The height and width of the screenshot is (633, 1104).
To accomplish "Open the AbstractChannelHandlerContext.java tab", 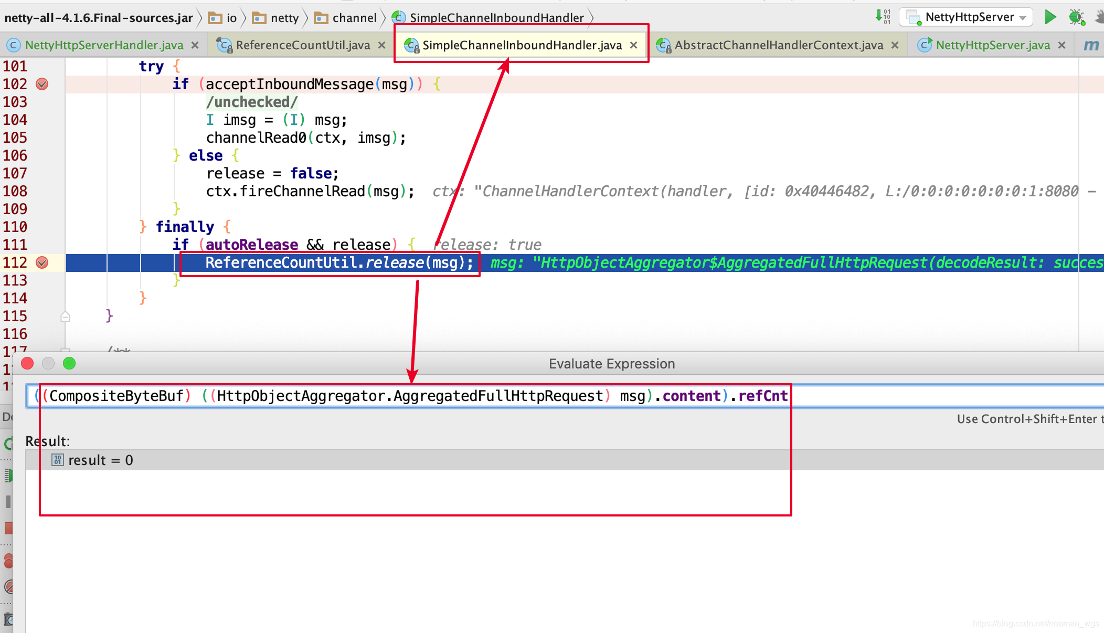I will pos(779,45).
